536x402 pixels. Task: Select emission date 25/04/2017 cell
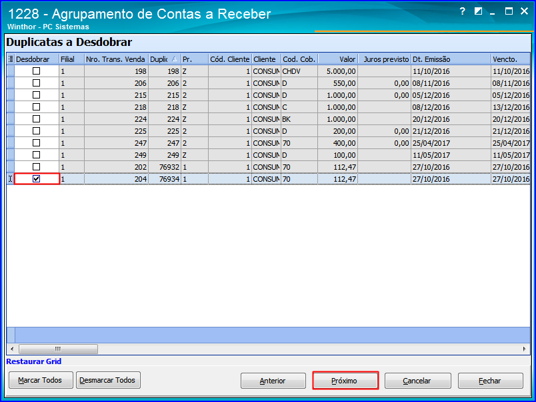pos(451,142)
